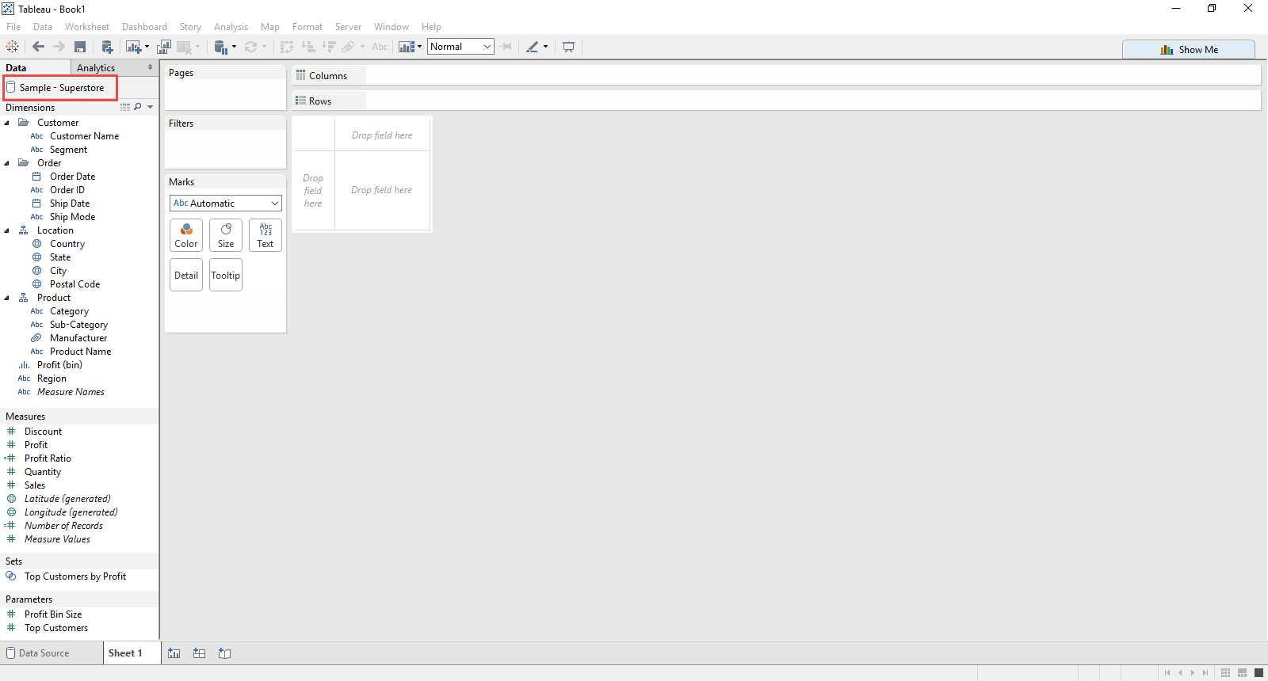Click the Tooltip marks button

click(x=226, y=275)
